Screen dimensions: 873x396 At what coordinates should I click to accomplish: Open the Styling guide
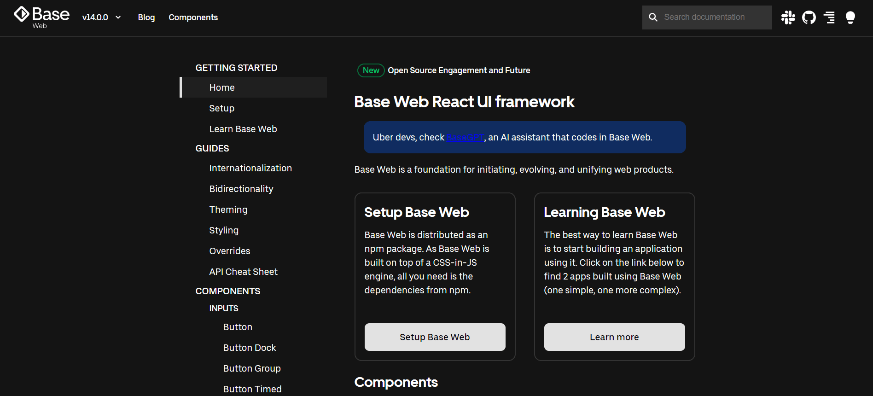click(224, 230)
